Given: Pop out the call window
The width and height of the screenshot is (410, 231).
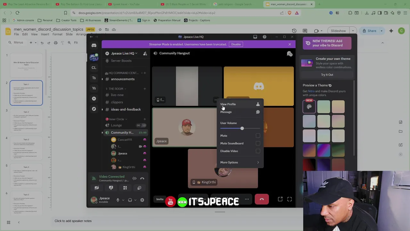Looking at the screenshot, I should [280, 199].
